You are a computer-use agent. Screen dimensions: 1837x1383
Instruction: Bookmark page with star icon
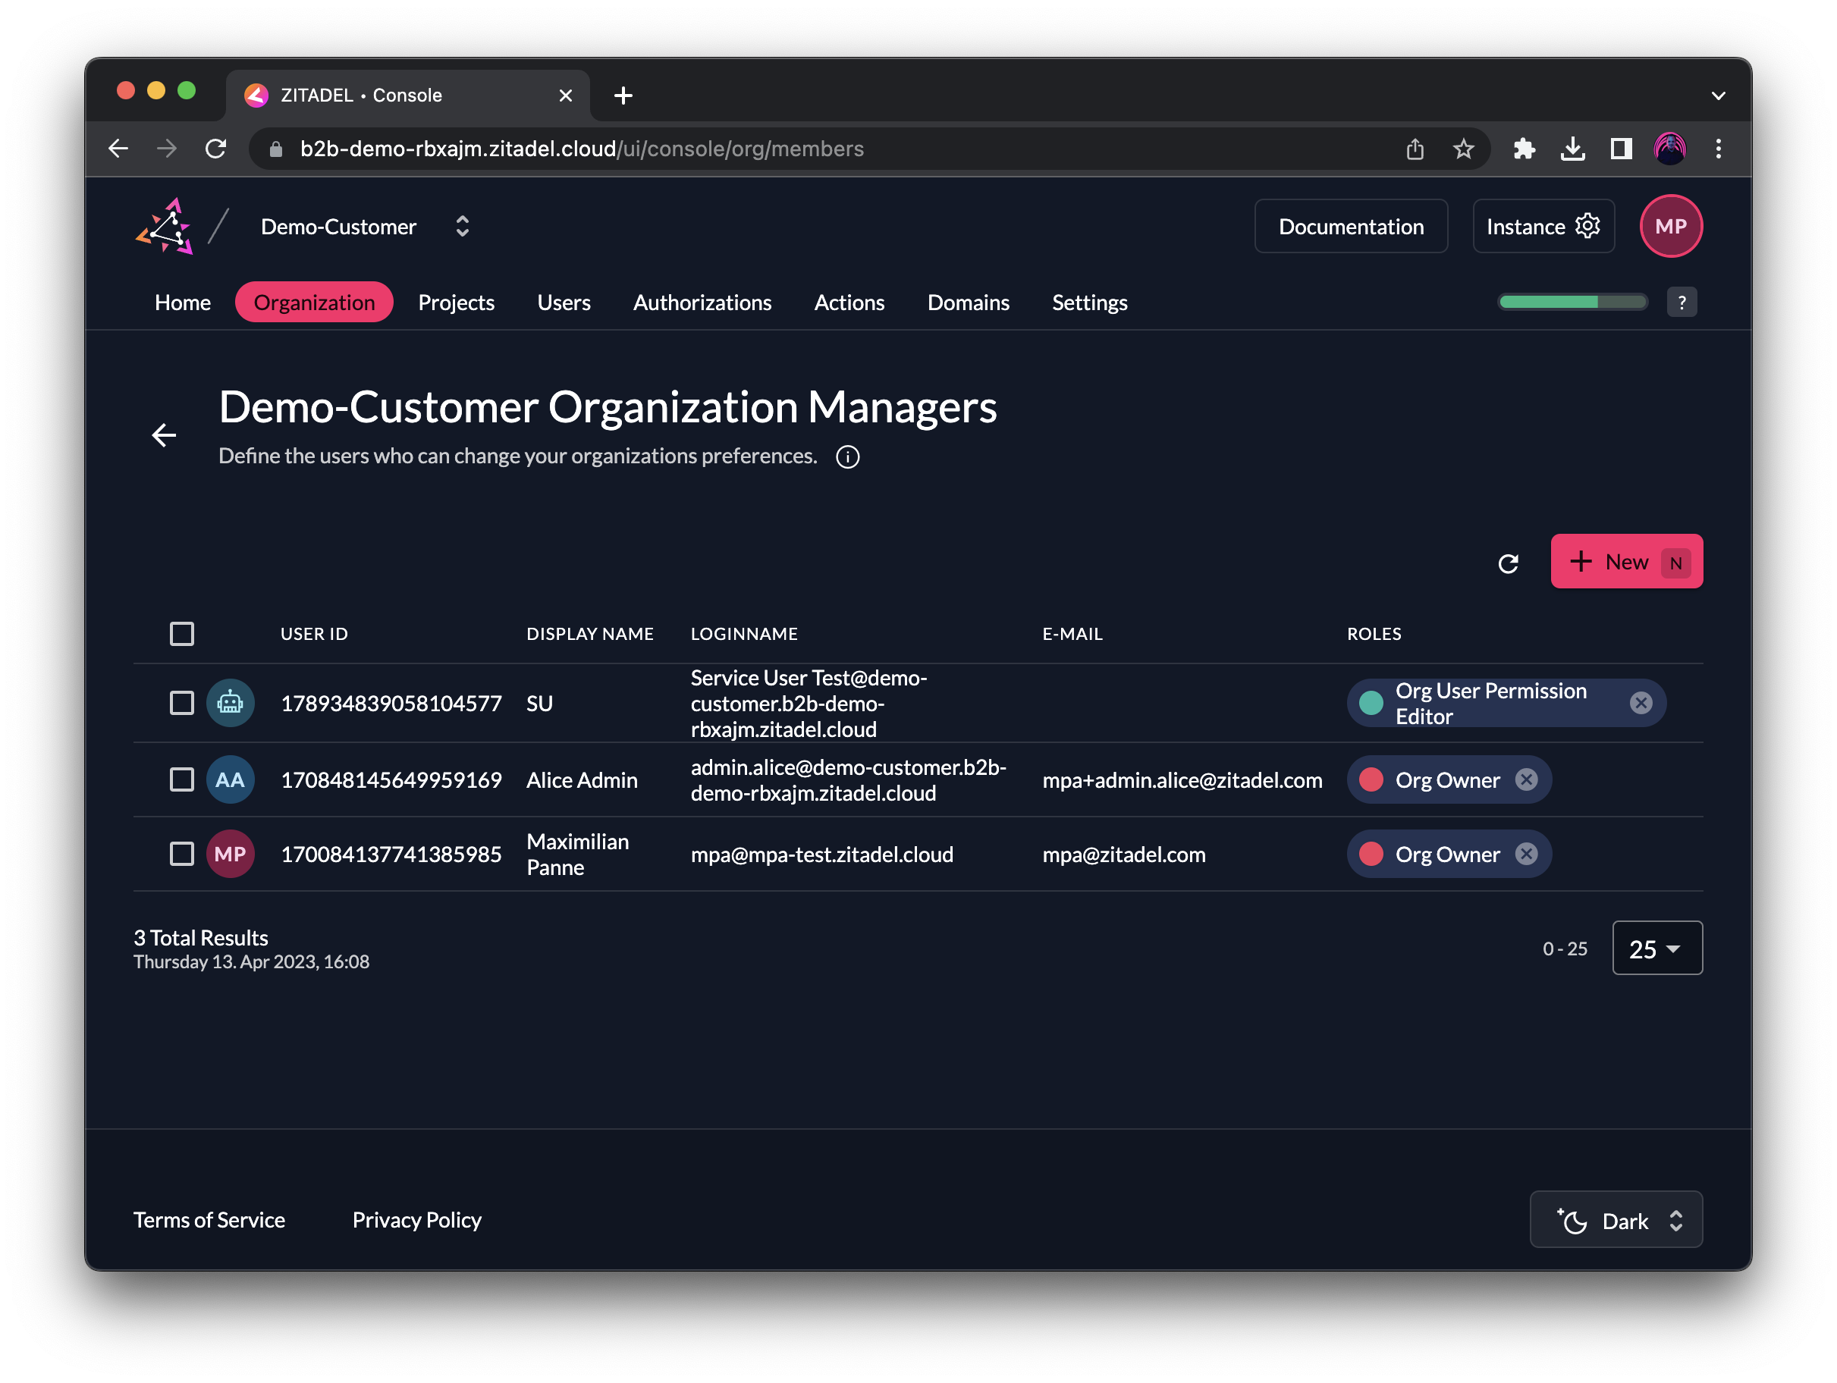tap(1462, 149)
